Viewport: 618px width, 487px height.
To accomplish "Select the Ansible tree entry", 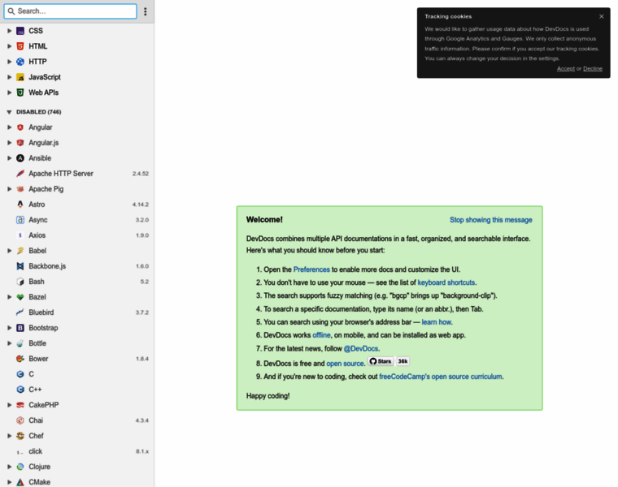I will (x=77, y=158).
